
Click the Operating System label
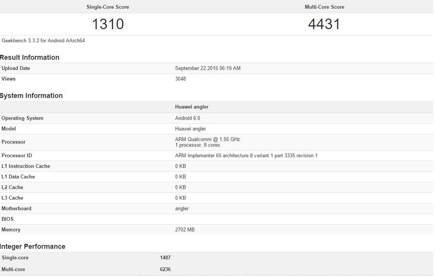pos(22,118)
